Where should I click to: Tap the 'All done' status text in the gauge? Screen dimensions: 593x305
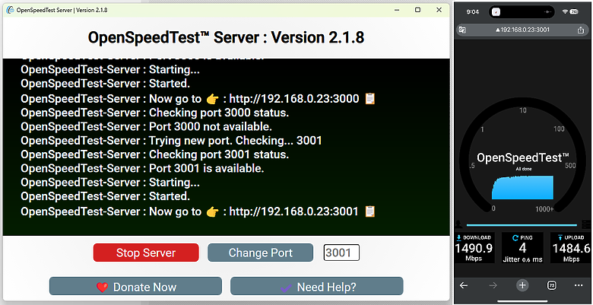point(523,169)
